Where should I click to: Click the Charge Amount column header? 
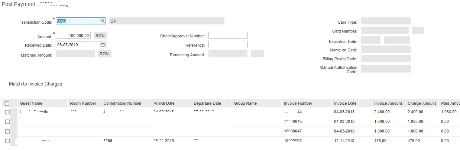tap(422, 104)
